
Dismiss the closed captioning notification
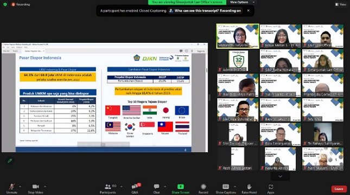[x=248, y=10]
